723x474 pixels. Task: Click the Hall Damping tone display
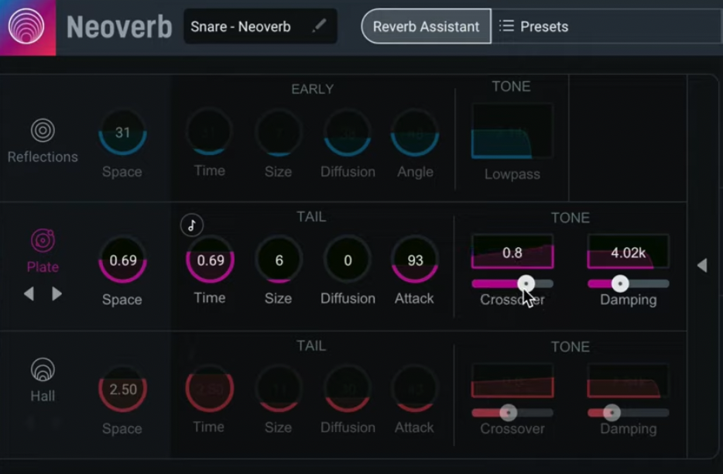[628, 381]
